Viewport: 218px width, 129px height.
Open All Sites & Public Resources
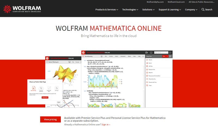201,2
